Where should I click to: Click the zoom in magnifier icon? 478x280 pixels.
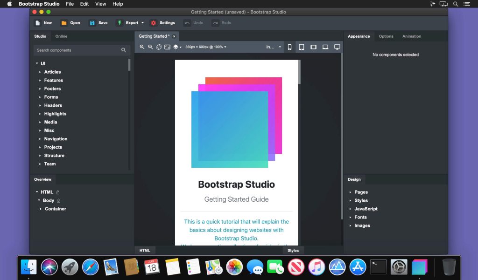click(x=142, y=47)
